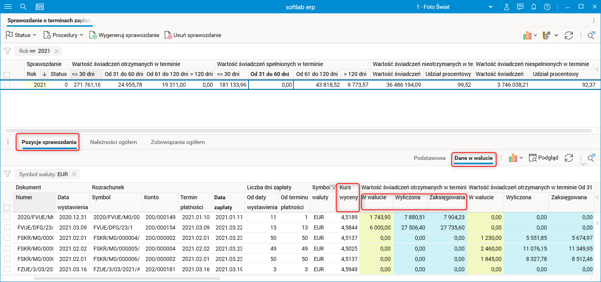Switch to the Podstawowa view

point(430,158)
